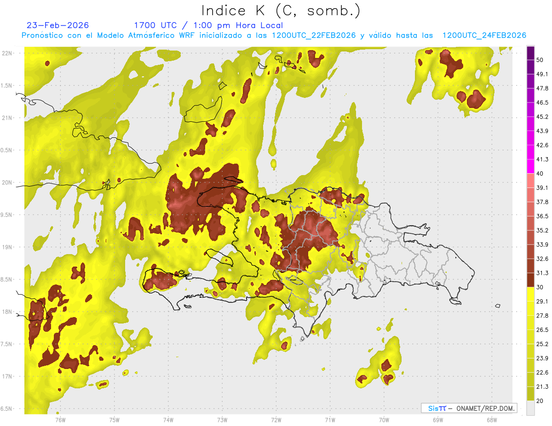Select the dark brown swatch just above 30
Viewport: 552px width, 426px height.
[530, 280]
